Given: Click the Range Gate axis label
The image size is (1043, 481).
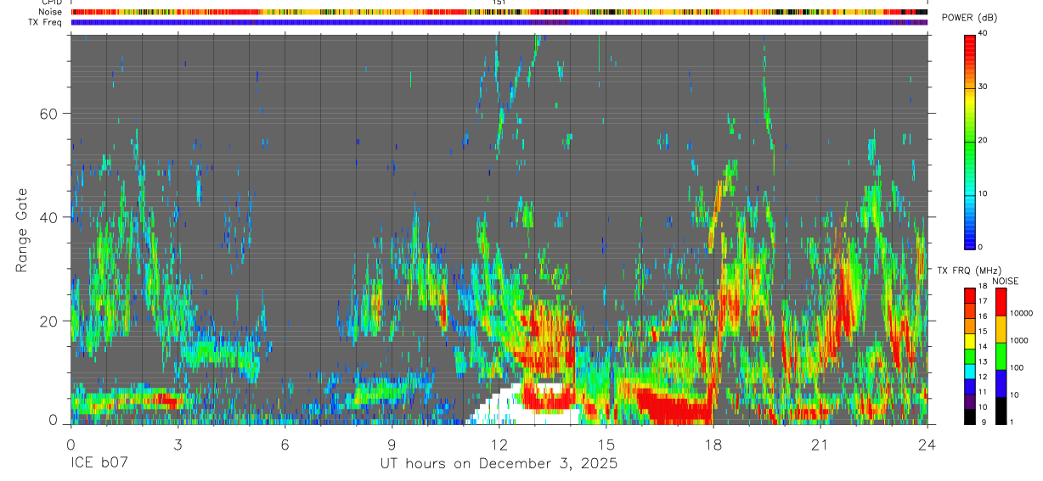Looking at the screenshot, I should tap(21, 230).
